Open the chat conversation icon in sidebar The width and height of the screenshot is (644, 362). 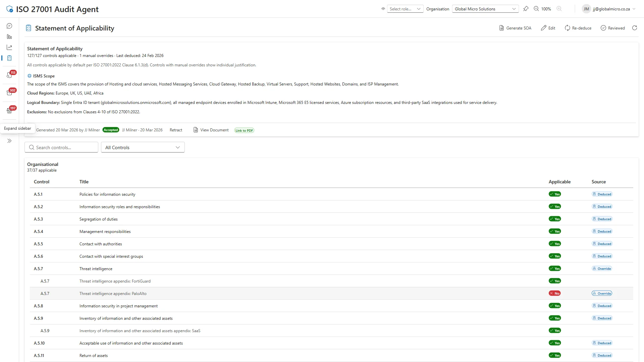(9, 25)
